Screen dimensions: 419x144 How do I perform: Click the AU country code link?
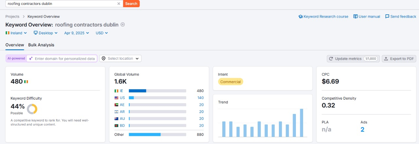[122, 119]
